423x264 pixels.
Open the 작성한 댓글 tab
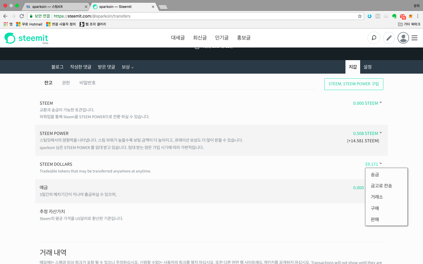[81, 67]
